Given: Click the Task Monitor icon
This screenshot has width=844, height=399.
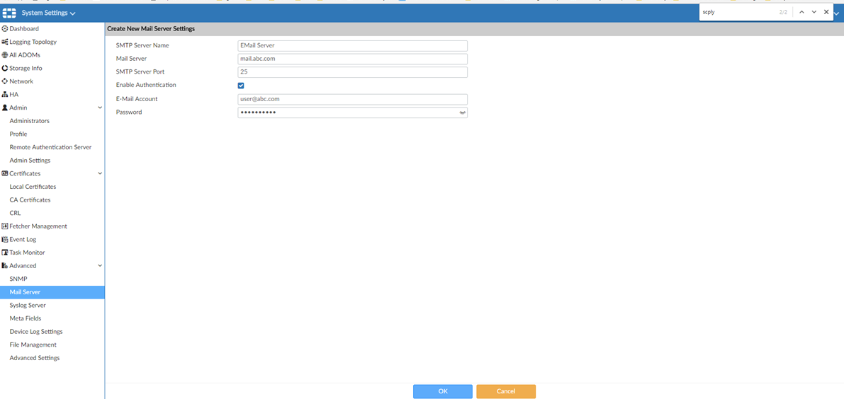Looking at the screenshot, I should [x=5, y=253].
